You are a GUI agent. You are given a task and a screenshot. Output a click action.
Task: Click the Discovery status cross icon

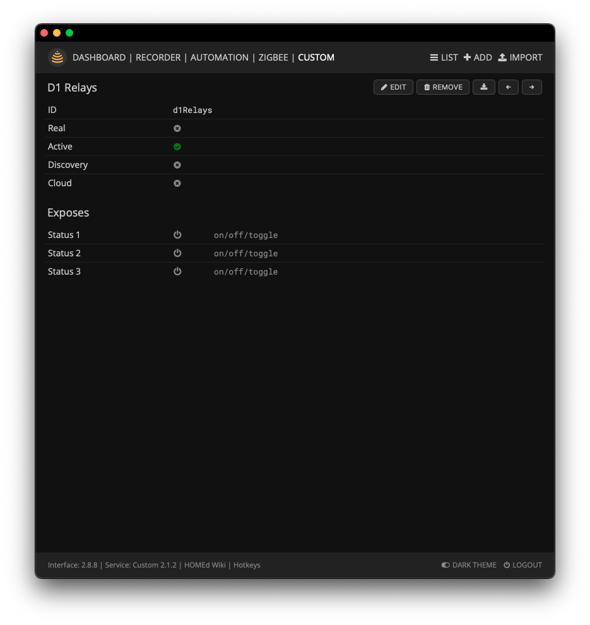(x=177, y=165)
